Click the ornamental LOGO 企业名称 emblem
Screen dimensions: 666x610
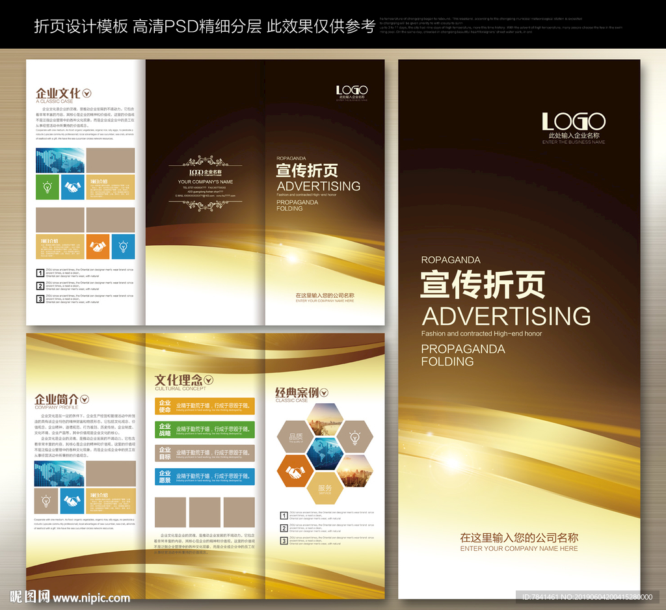click(x=206, y=172)
